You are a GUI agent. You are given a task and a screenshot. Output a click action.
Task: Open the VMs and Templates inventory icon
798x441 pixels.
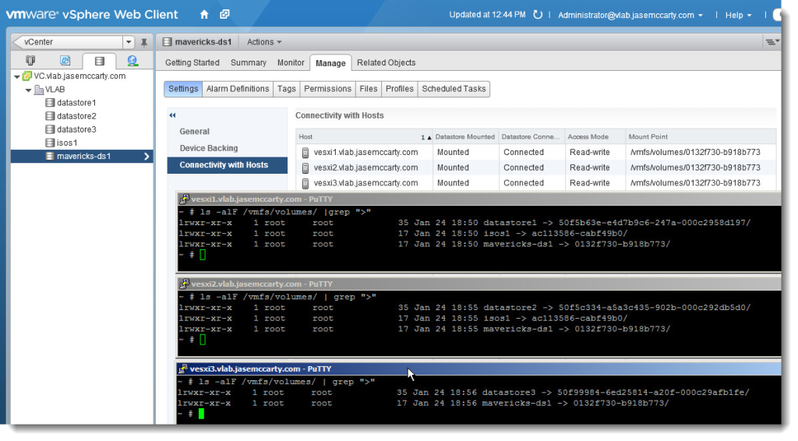tap(65, 61)
